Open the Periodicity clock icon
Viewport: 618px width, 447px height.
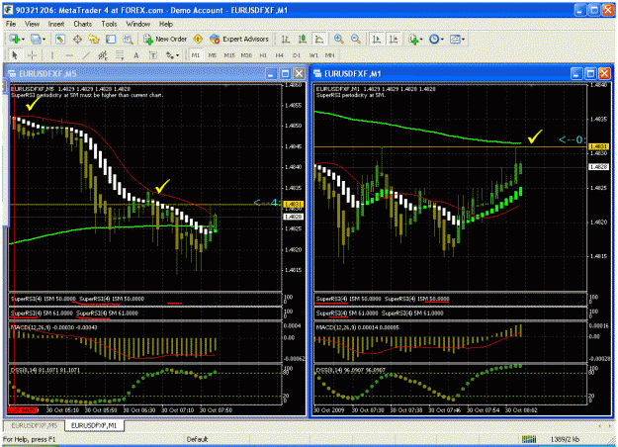434,39
